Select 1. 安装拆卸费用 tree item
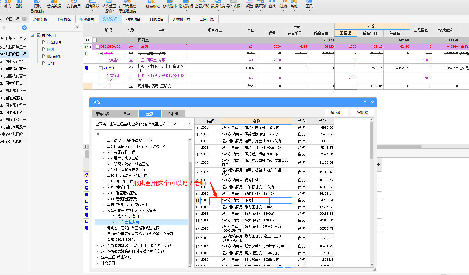The image size is (469, 275). point(126,216)
